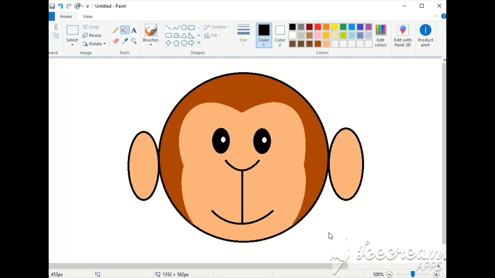Open the shape Fill dropdown
Image resolution: width=495 pixels, height=278 pixels.
pyautogui.click(x=212, y=36)
